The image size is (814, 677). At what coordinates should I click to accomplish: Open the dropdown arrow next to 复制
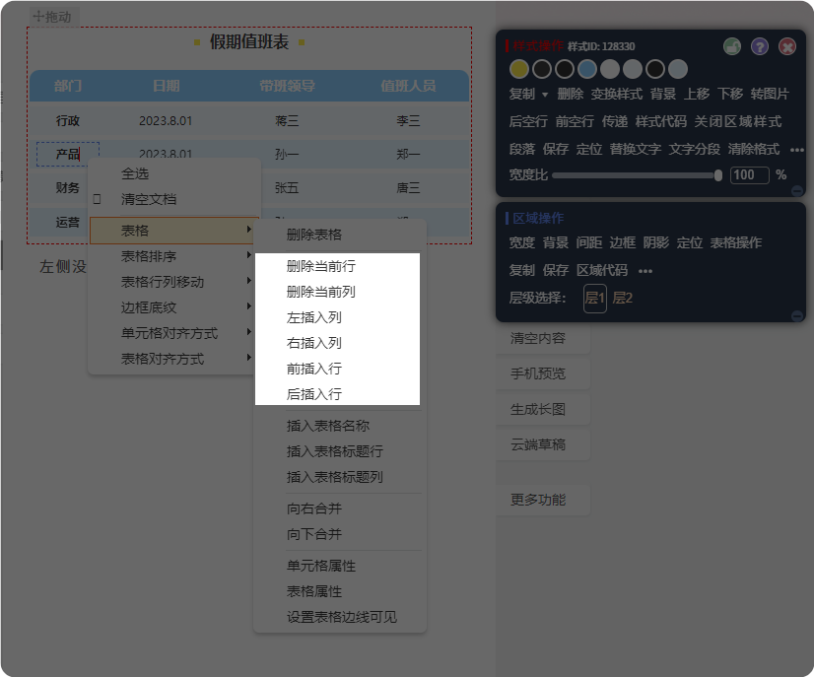[x=545, y=95]
